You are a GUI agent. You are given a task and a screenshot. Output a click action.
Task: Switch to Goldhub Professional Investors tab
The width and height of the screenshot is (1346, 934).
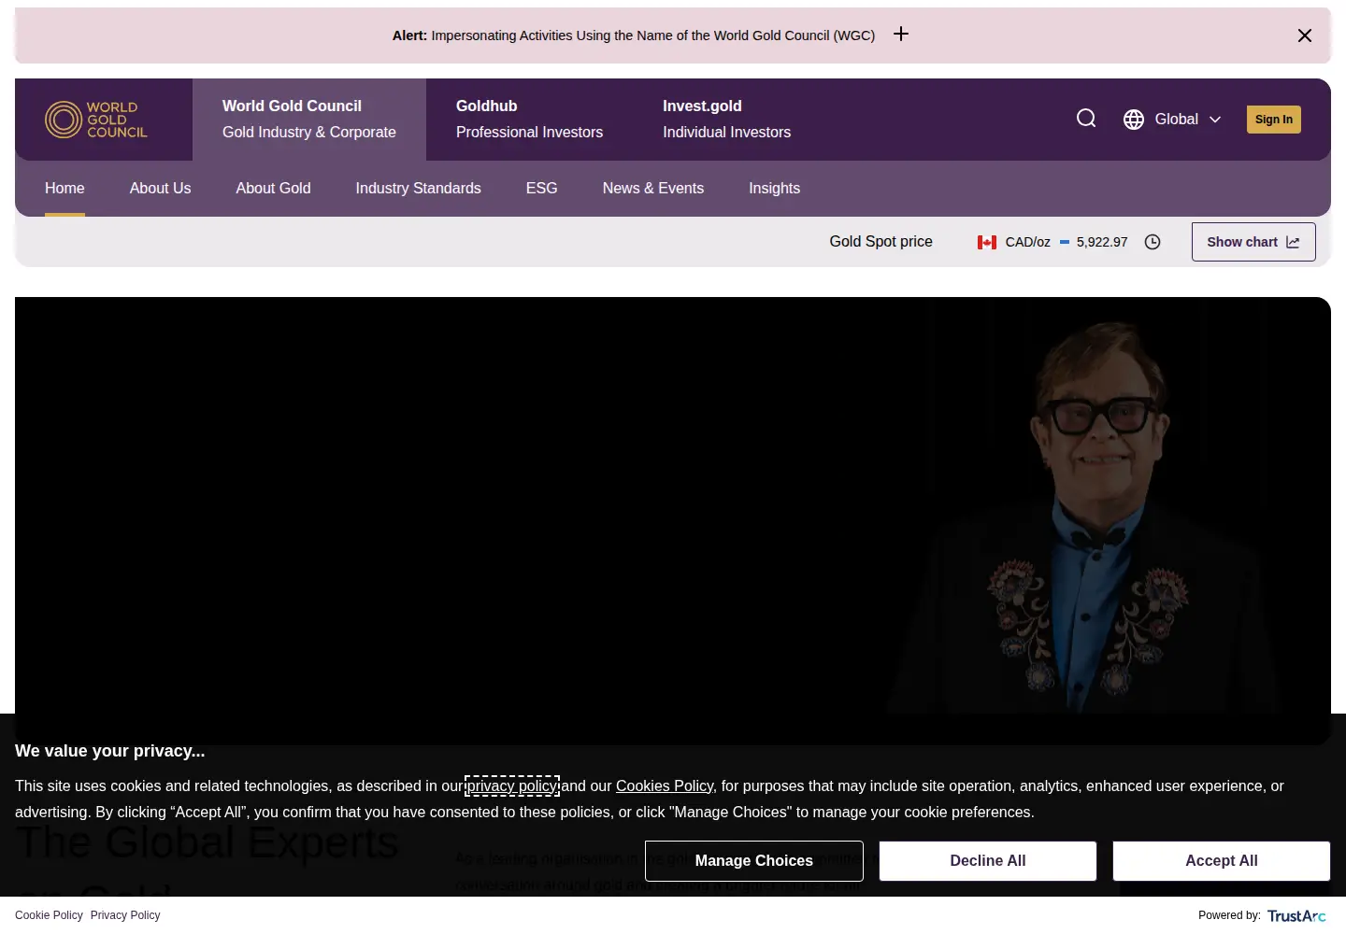(x=529, y=120)
